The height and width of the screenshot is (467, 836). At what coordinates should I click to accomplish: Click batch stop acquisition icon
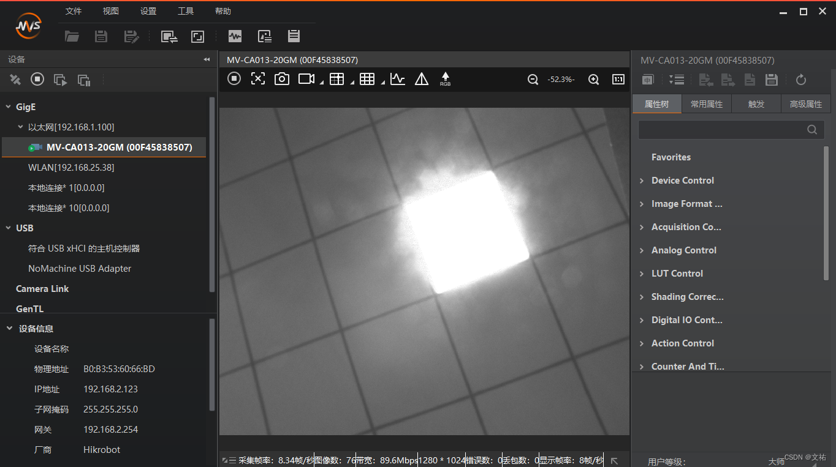click(84, 80)
